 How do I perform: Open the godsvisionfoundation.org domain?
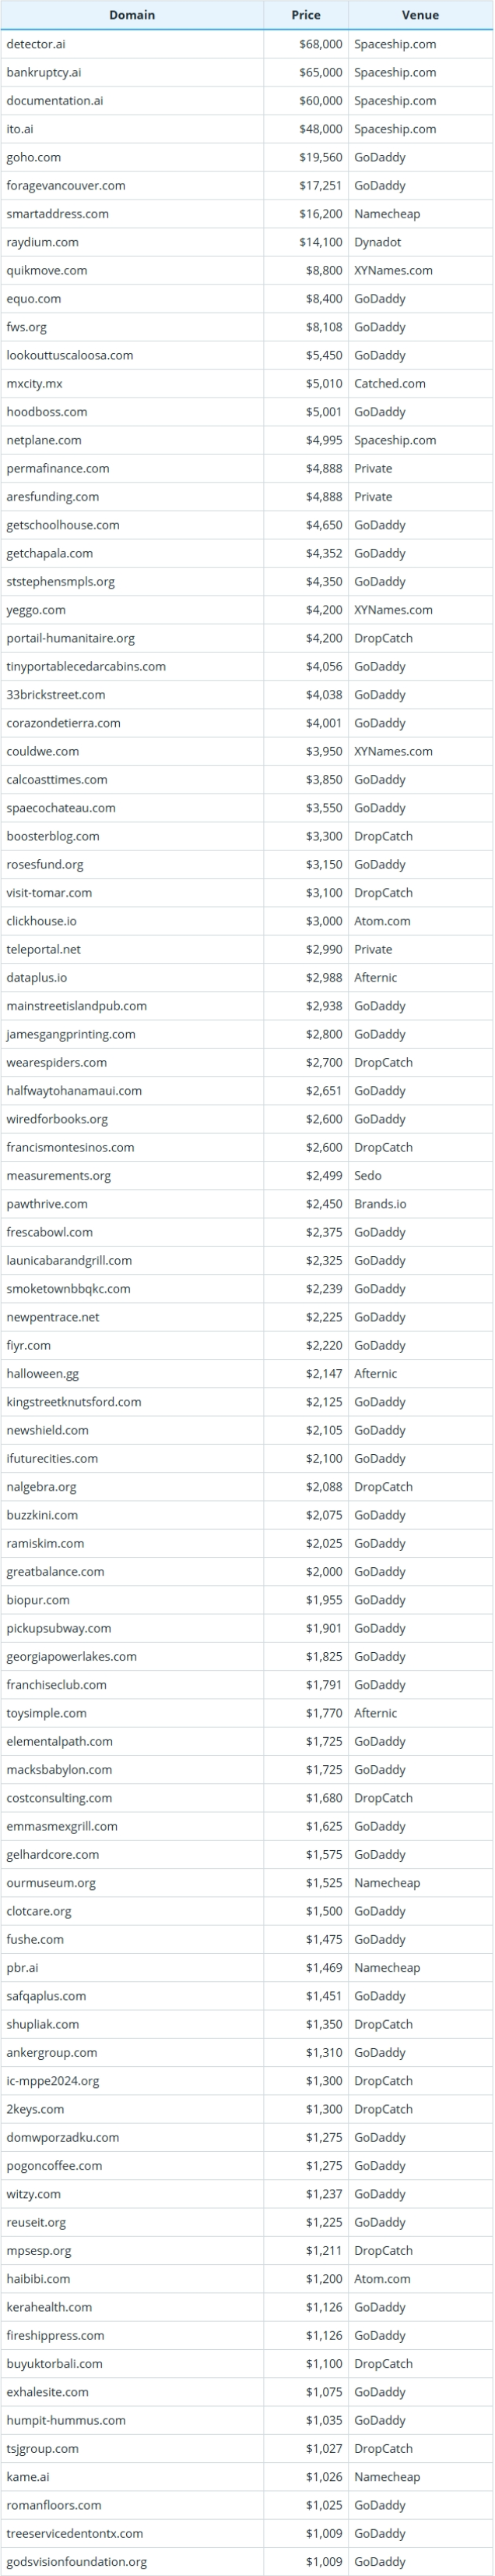tap(77, 2562)
